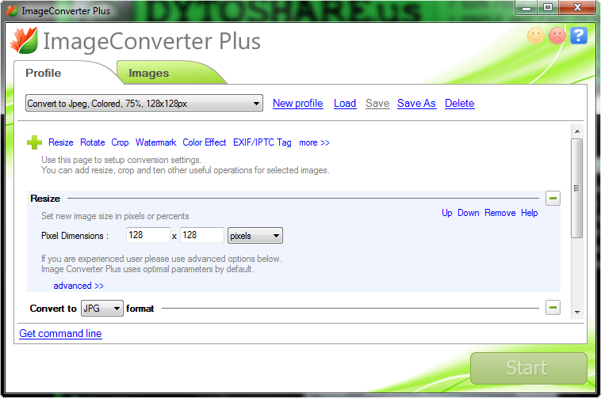Open help via blue question mark icon

click(578, 36)
